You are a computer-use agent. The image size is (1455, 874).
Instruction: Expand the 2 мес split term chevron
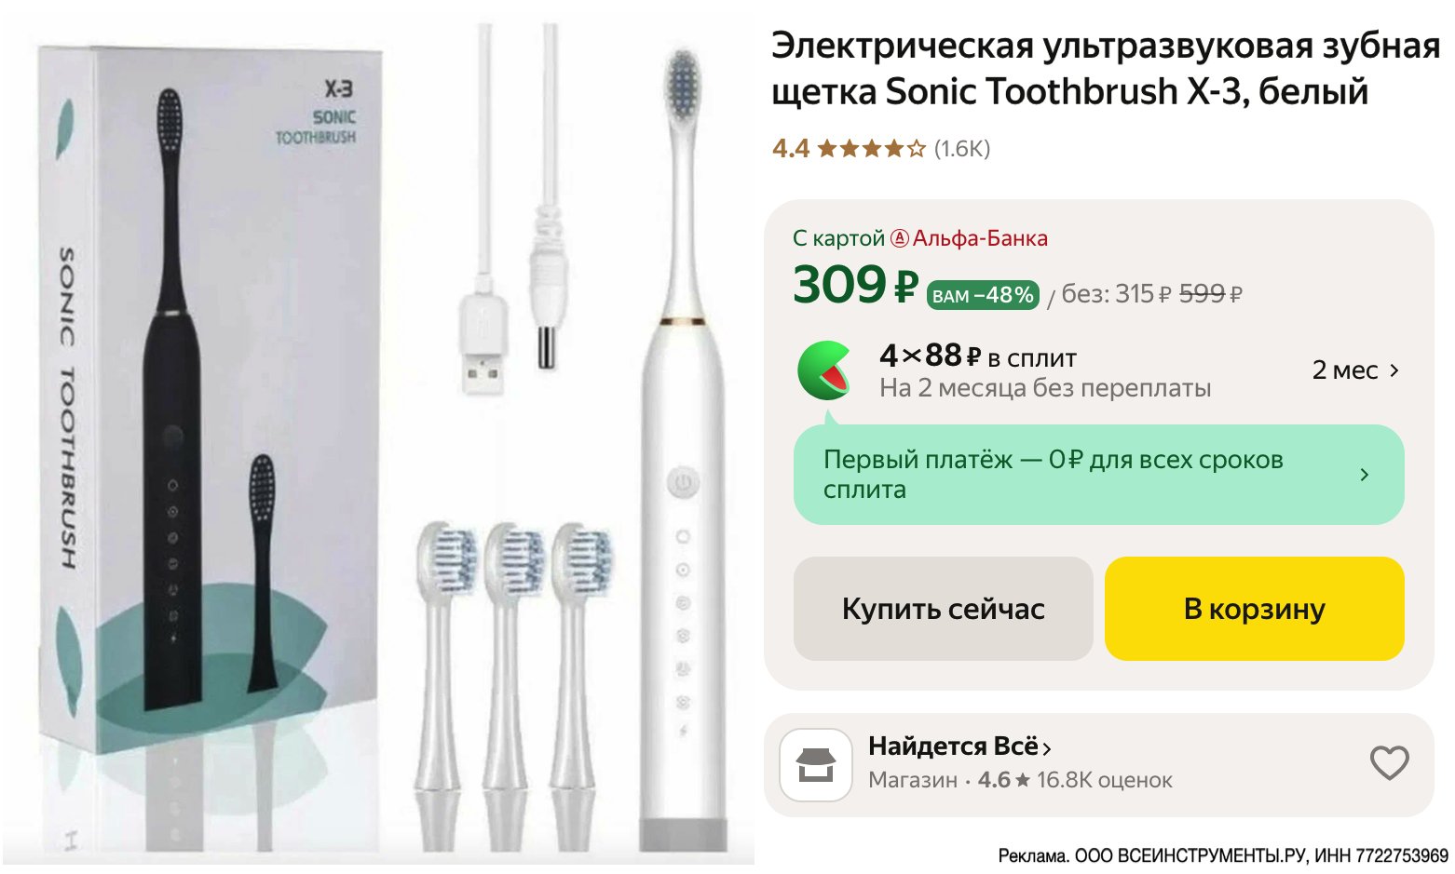pyautogui.click(x=1394, y=370)
